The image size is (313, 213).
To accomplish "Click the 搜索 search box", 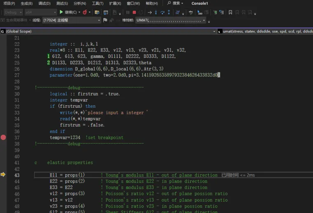I will 175,3.
